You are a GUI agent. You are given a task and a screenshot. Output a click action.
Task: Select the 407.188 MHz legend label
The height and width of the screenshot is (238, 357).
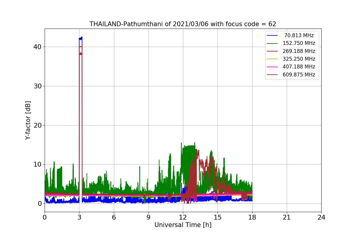[299, 67]
